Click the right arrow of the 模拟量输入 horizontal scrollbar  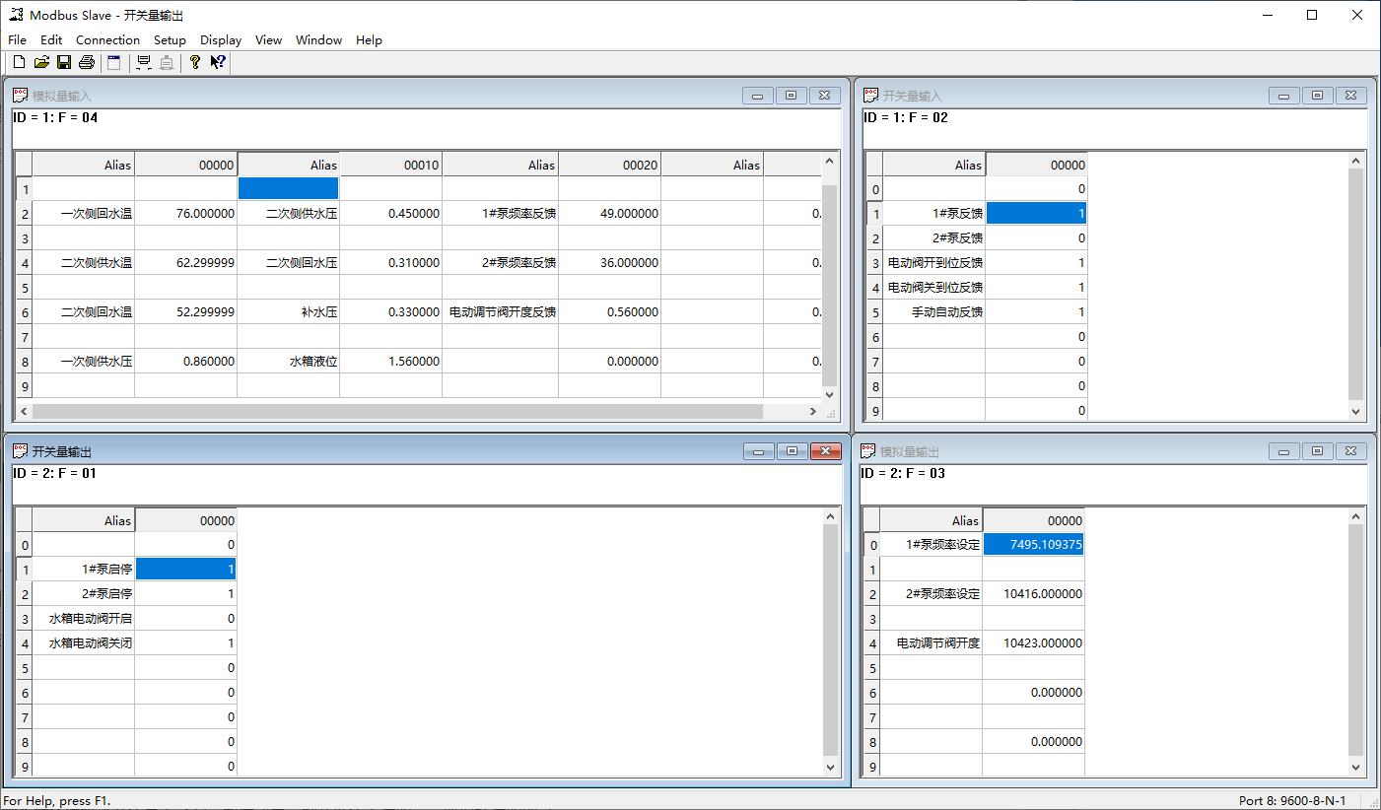[x=813, y=411]
